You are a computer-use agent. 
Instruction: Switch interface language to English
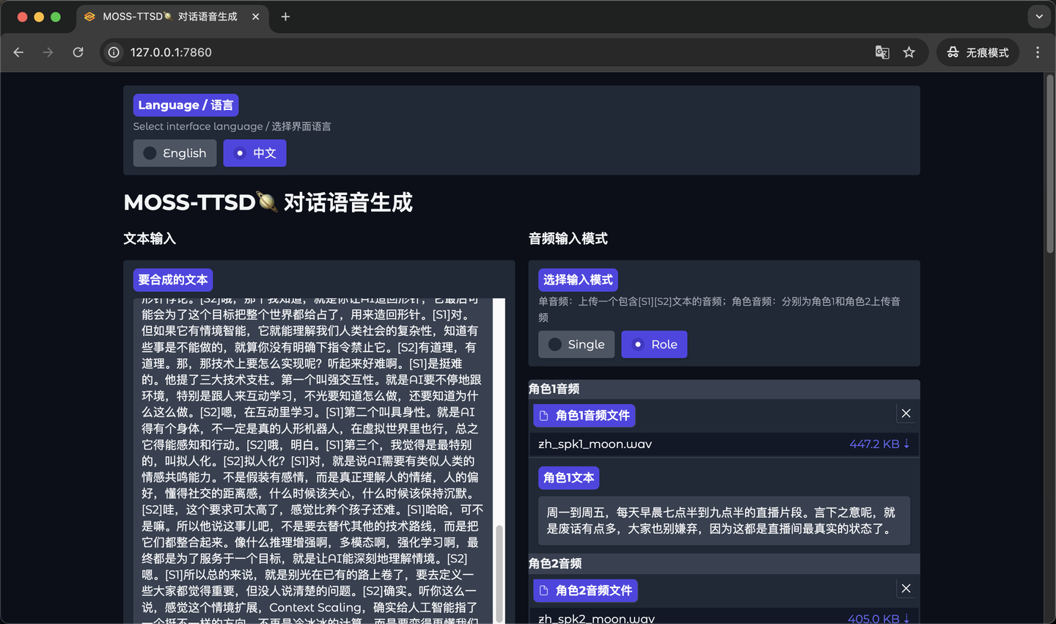pyautogui.click(x=175, y=153)
